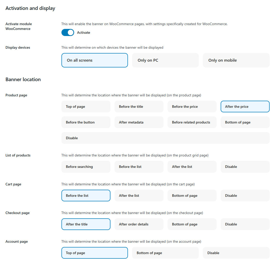Set product page banner to 'Top of page'
The width and height of the screenshot is (276, 265).
[86, 107]
